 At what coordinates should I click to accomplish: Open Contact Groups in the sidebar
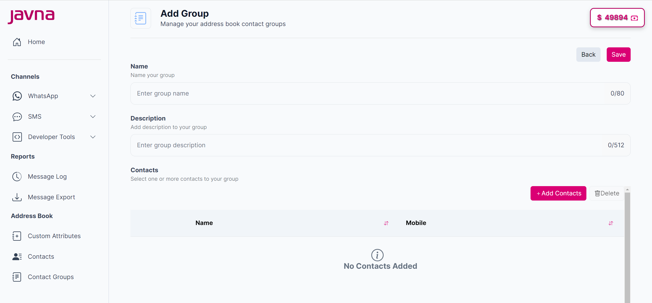(51, 277)
